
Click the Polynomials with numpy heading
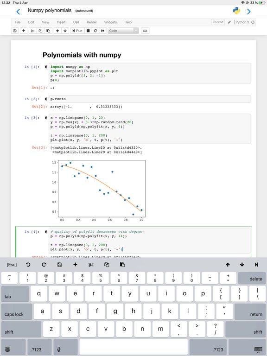tap(82, 55)
